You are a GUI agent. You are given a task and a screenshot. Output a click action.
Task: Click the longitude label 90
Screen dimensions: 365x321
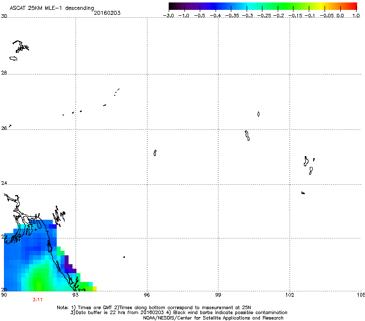[x=4, y=295]
